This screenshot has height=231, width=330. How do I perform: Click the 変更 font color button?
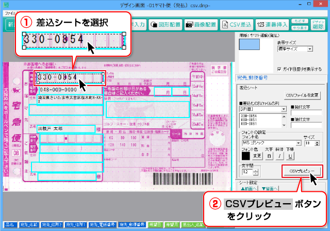257,156
